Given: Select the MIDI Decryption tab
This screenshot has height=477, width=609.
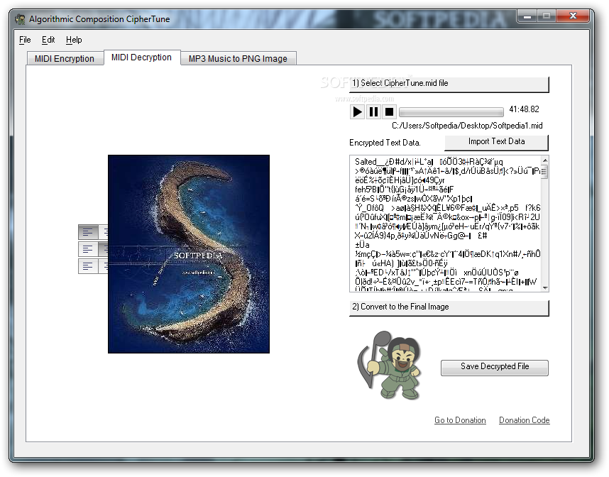Looking at the screenshot, I should 142,57.
